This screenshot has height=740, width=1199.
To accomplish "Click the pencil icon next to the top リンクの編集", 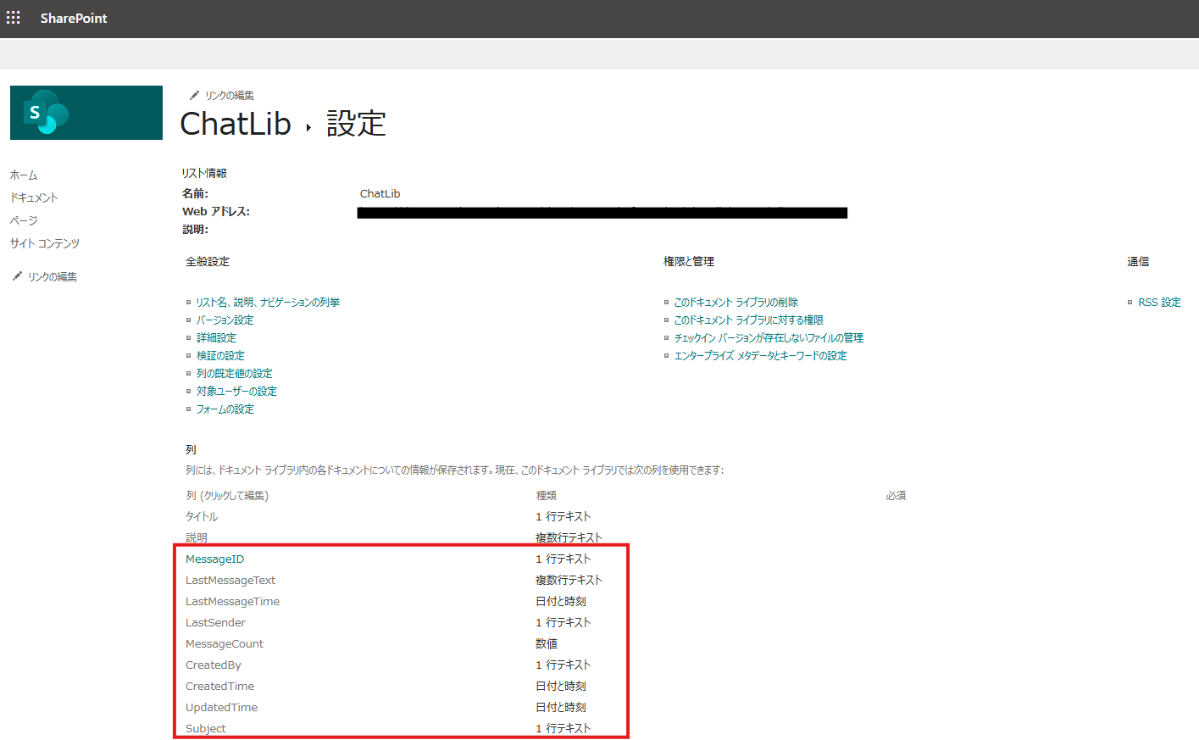I will click(194, 95).
